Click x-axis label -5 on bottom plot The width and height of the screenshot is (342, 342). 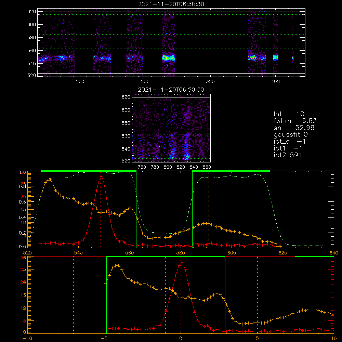pos(104,339)
